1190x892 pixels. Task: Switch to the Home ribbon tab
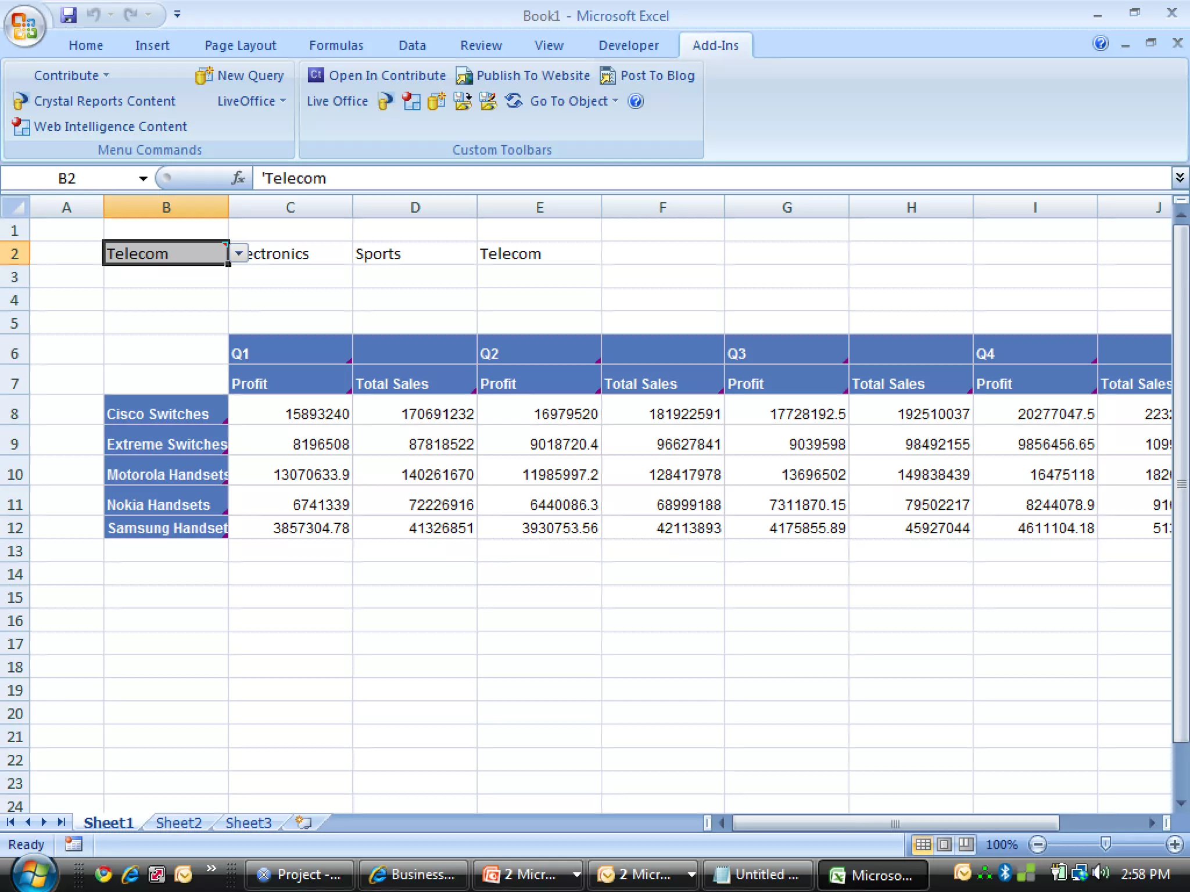[85, 45]
